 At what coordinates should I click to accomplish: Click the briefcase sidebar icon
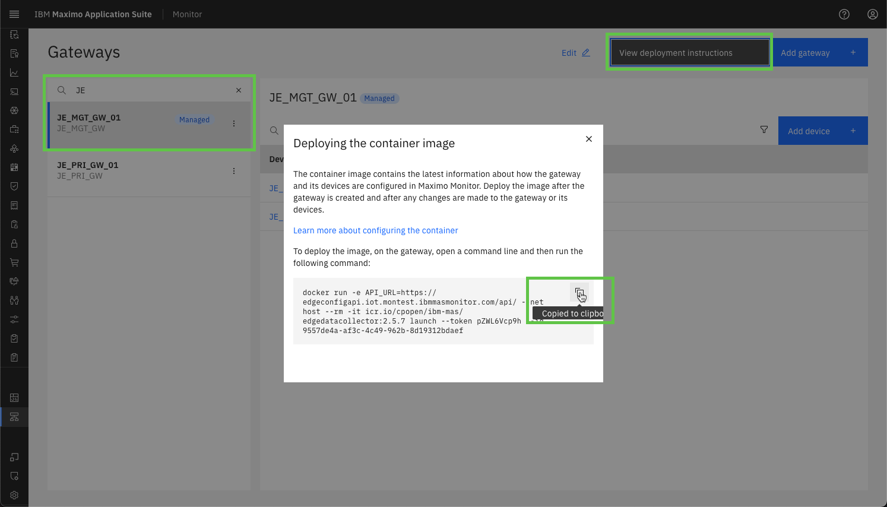[x=14, y=129]
